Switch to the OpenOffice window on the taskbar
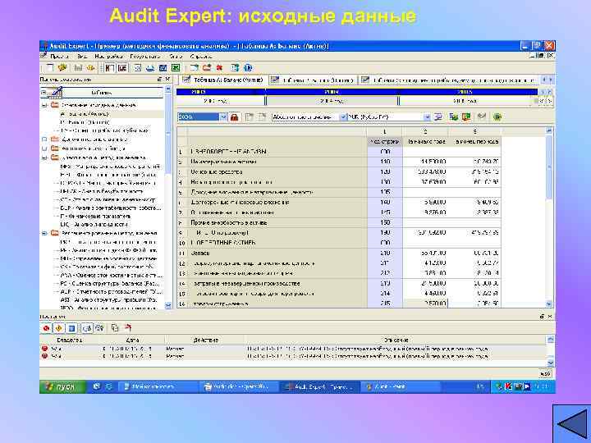The image size is (591, 443). point(238,387)
